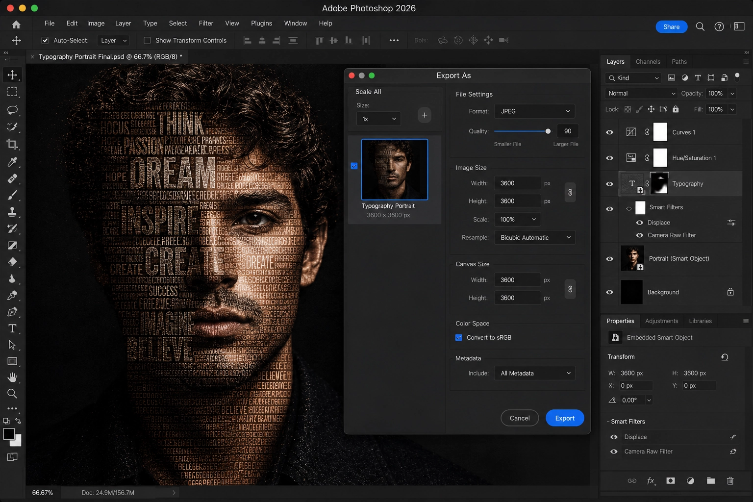Viewport: 753px width, 502px height.
Task: Select the Move tool in toolbar
Action: (x=12, y=75)
